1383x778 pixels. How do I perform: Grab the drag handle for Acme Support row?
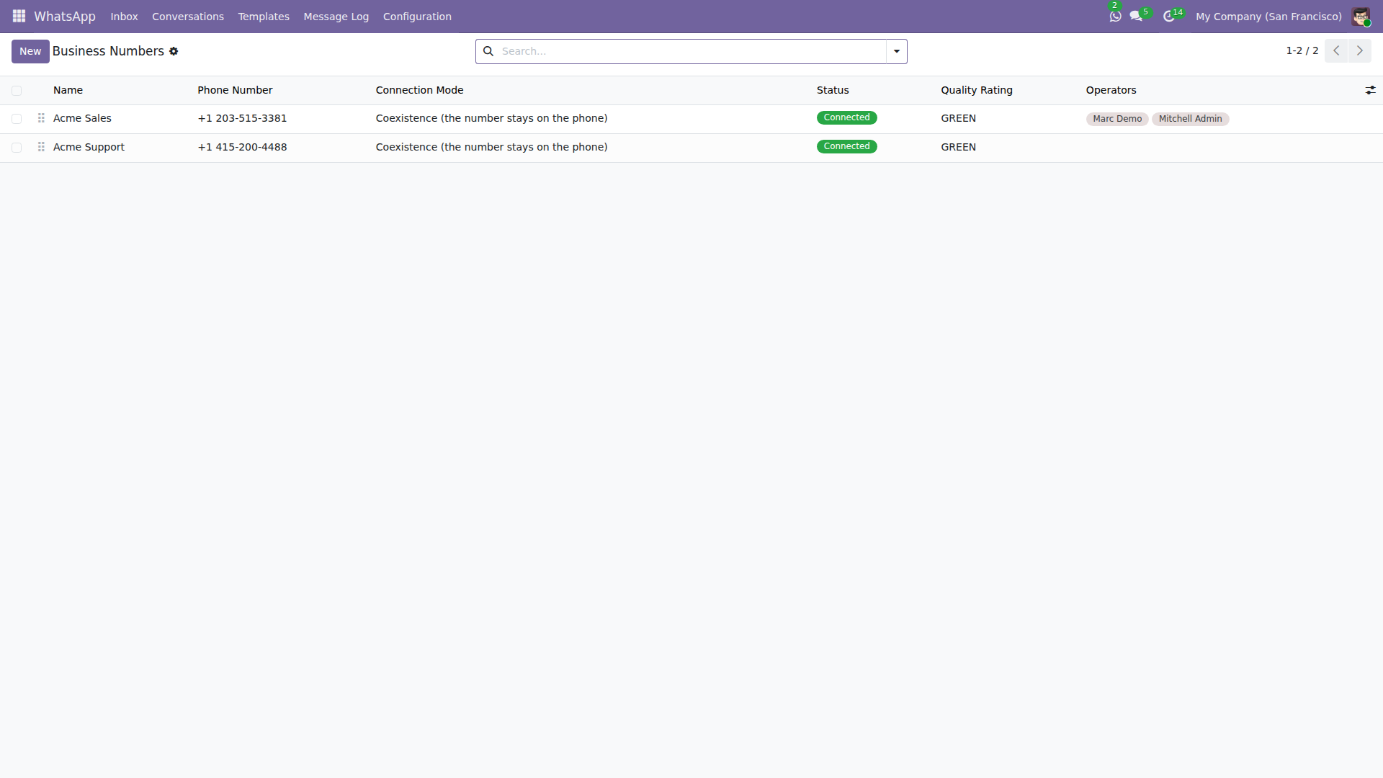click(41, 147)
